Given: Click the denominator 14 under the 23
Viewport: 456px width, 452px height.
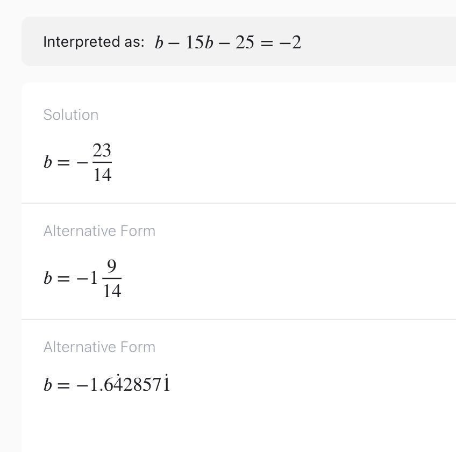Looking at the screenshot, I should [x=102, y=175].
